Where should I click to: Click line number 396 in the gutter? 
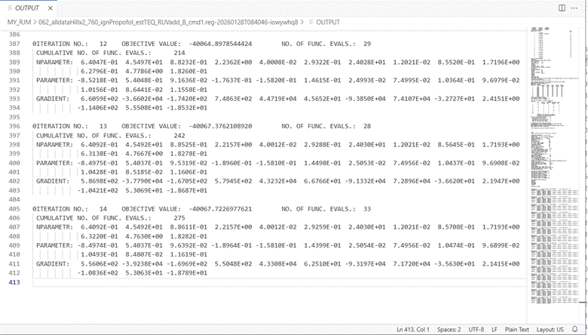tap(15, 127)
